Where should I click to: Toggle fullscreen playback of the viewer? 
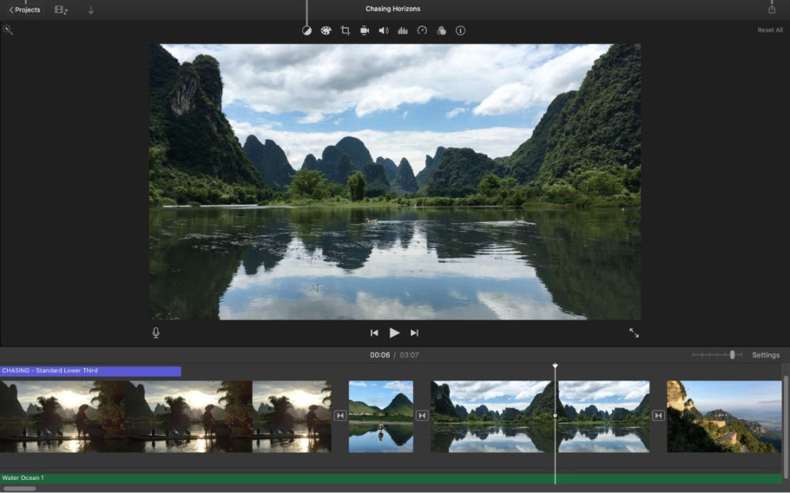634,333
